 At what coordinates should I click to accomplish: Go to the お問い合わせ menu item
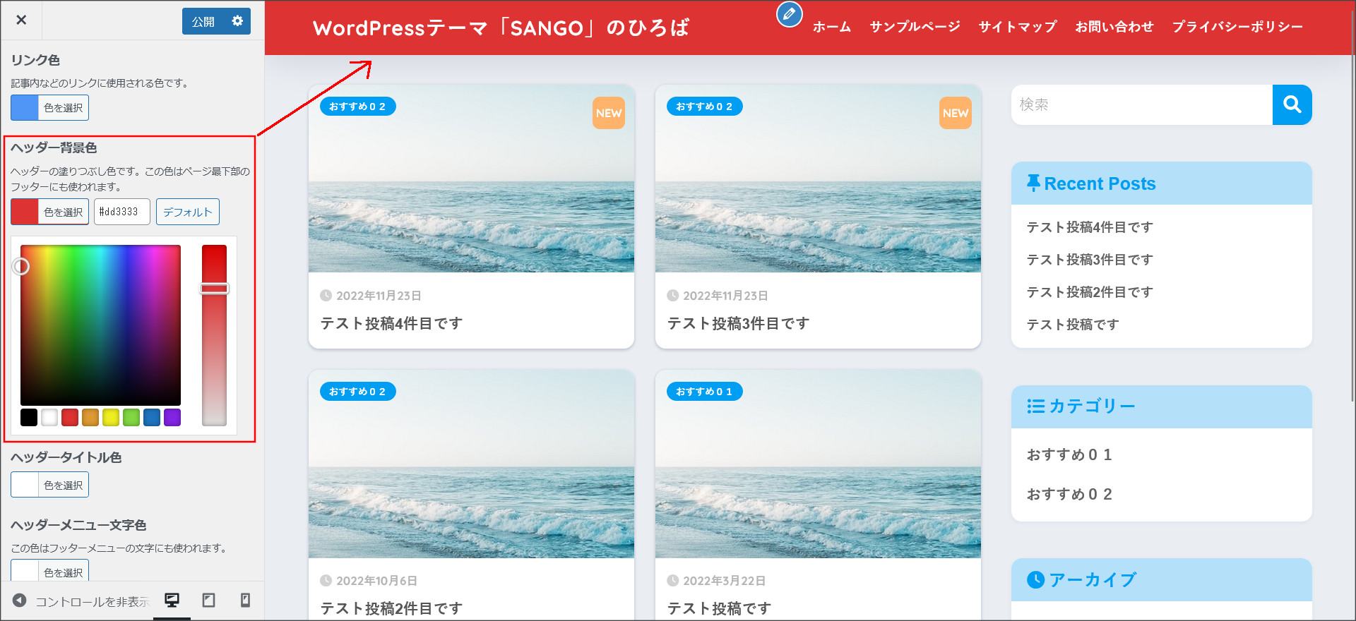[1114, 27]
